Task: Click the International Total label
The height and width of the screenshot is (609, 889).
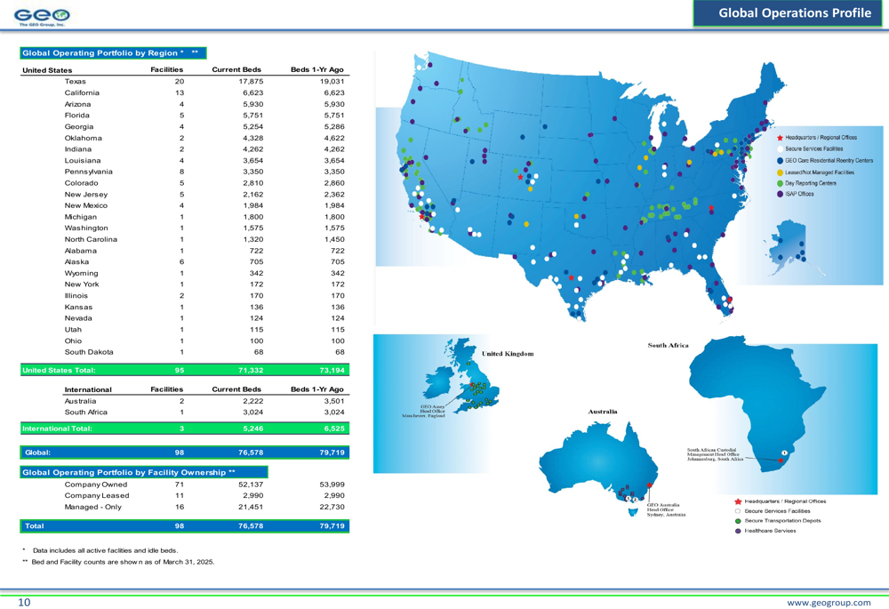Action: 57,429
